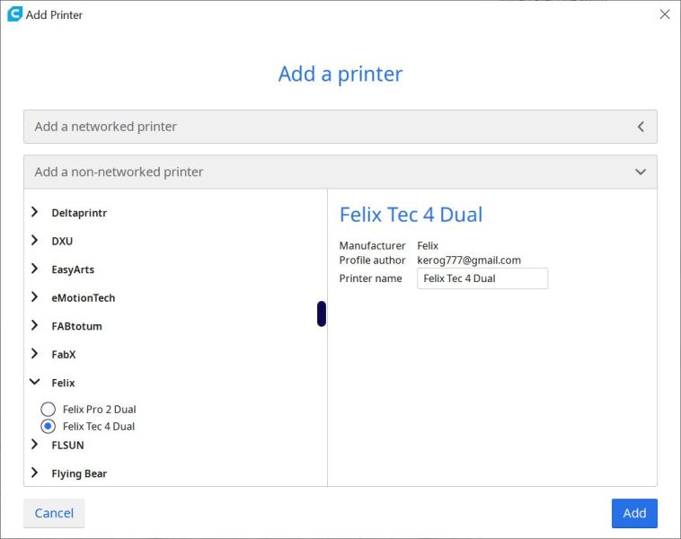681x539 pixels.
Task: Click the Cancel button
Action: click(x=54, y=513)
